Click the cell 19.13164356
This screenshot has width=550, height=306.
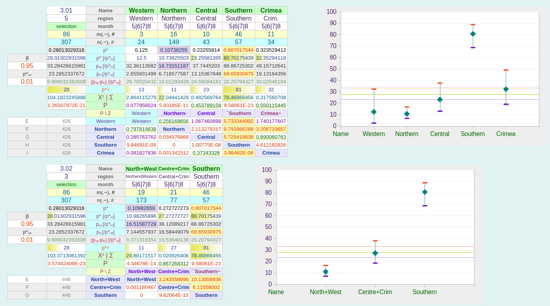[271, 74]
